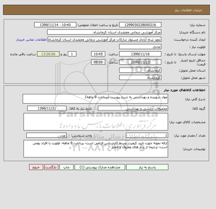This screenshot has height=209, width=216.
Task: Click the تعداد / مقدار مورد نیاز label
Action: 190,135
